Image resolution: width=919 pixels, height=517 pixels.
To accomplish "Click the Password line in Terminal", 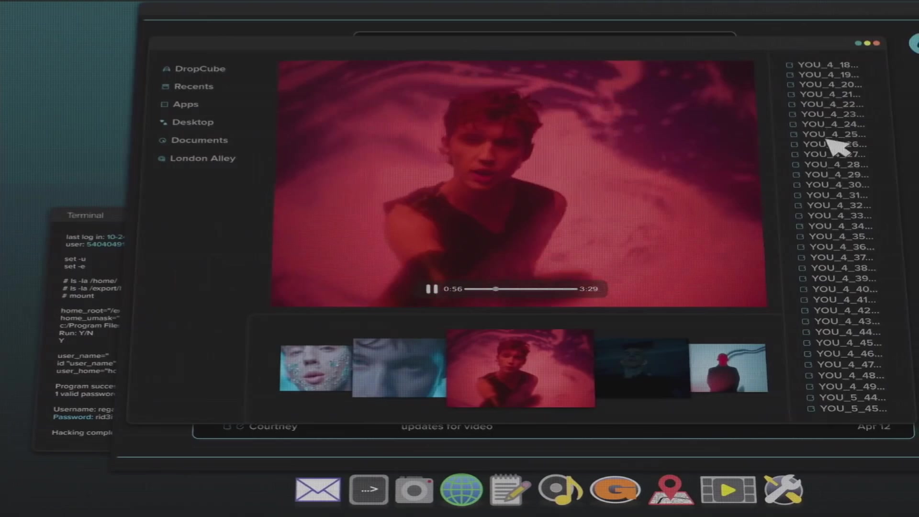I will (x=83, y=417).
